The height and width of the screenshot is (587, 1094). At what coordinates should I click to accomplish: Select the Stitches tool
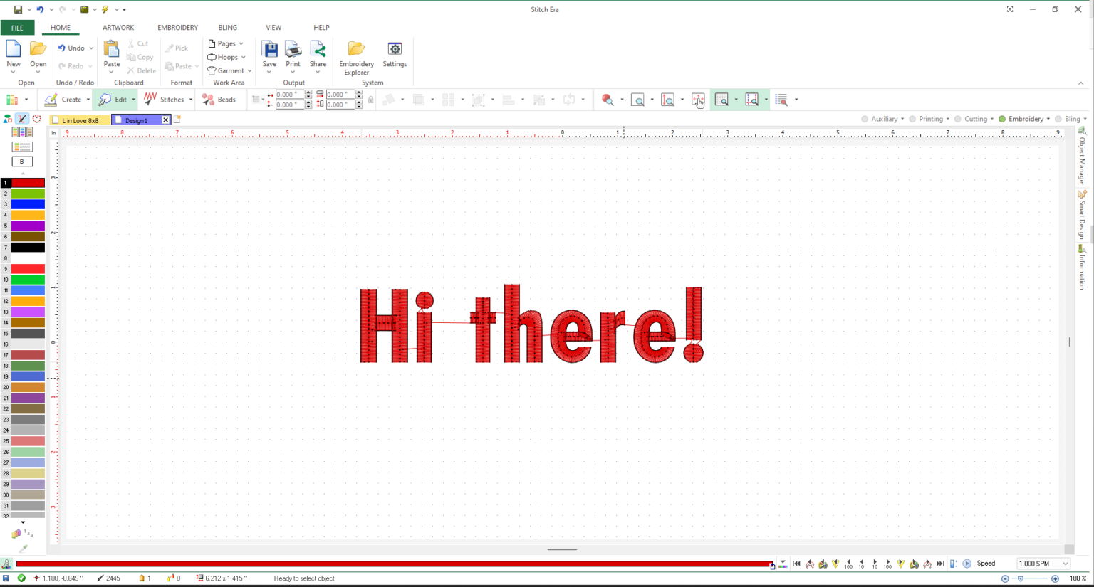pos(171,100)
